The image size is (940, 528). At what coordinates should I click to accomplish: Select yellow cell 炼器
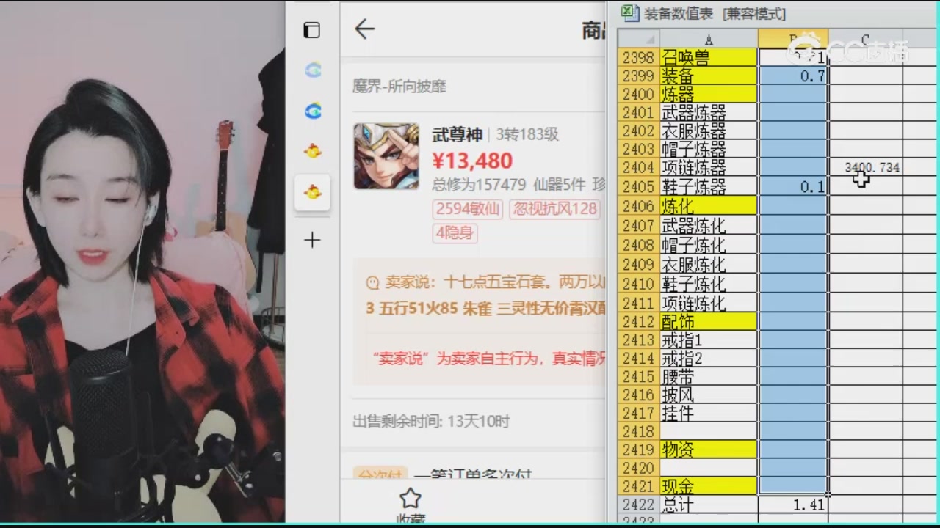[x=709, y=94]
